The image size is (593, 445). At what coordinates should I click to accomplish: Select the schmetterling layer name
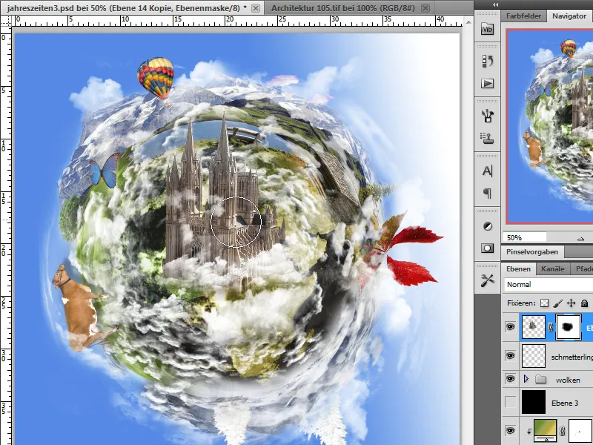(x=572, y=357)
